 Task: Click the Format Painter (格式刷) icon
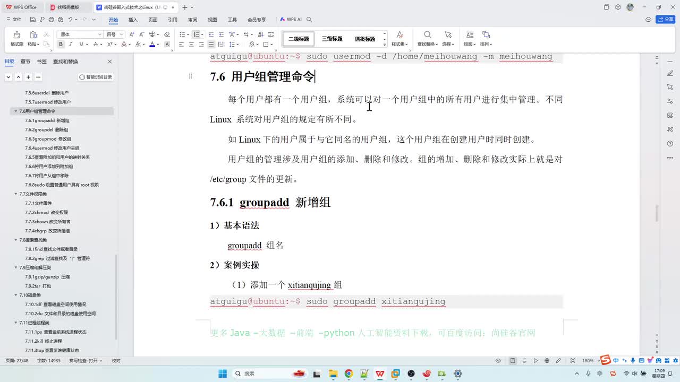[x=16, y=35]
